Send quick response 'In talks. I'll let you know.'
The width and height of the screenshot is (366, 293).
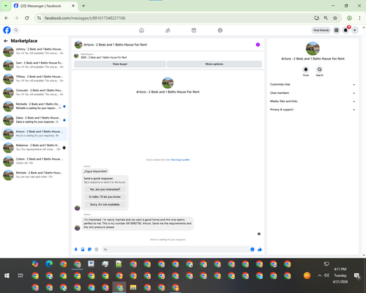(x=105, y=197)
